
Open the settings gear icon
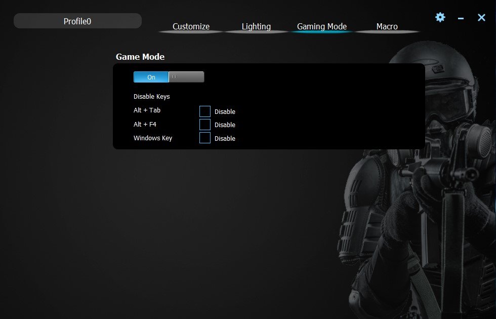click(x=440, y=17)
